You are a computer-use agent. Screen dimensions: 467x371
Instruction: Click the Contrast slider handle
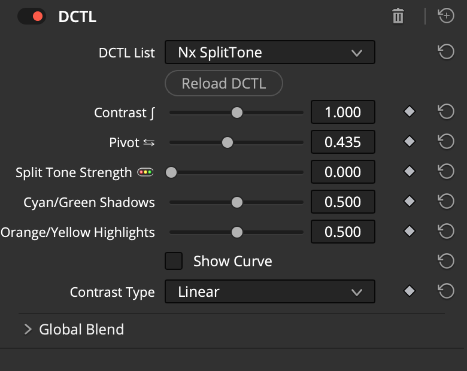pyautogui.click(x=237, y=112)
